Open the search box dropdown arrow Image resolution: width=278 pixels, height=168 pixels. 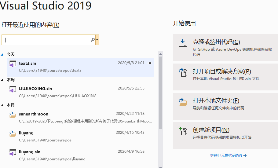coord(97,40)
